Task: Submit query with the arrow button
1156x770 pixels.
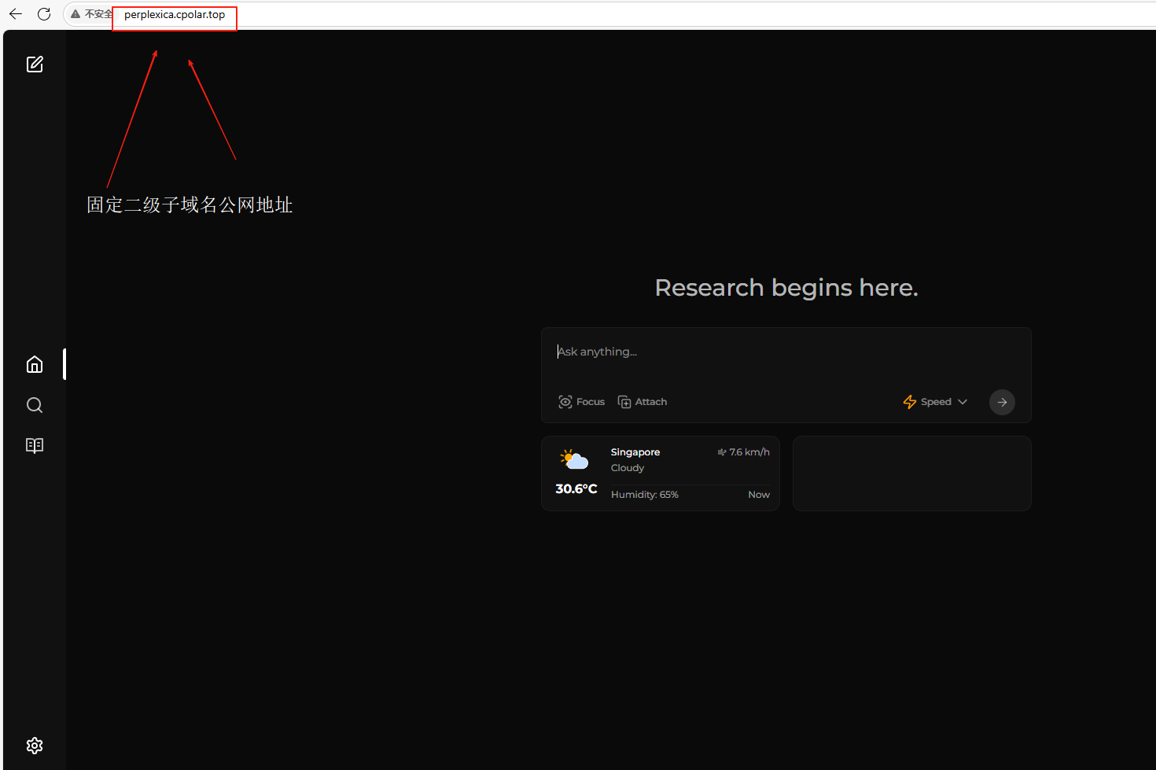Action: (1002, 402)
